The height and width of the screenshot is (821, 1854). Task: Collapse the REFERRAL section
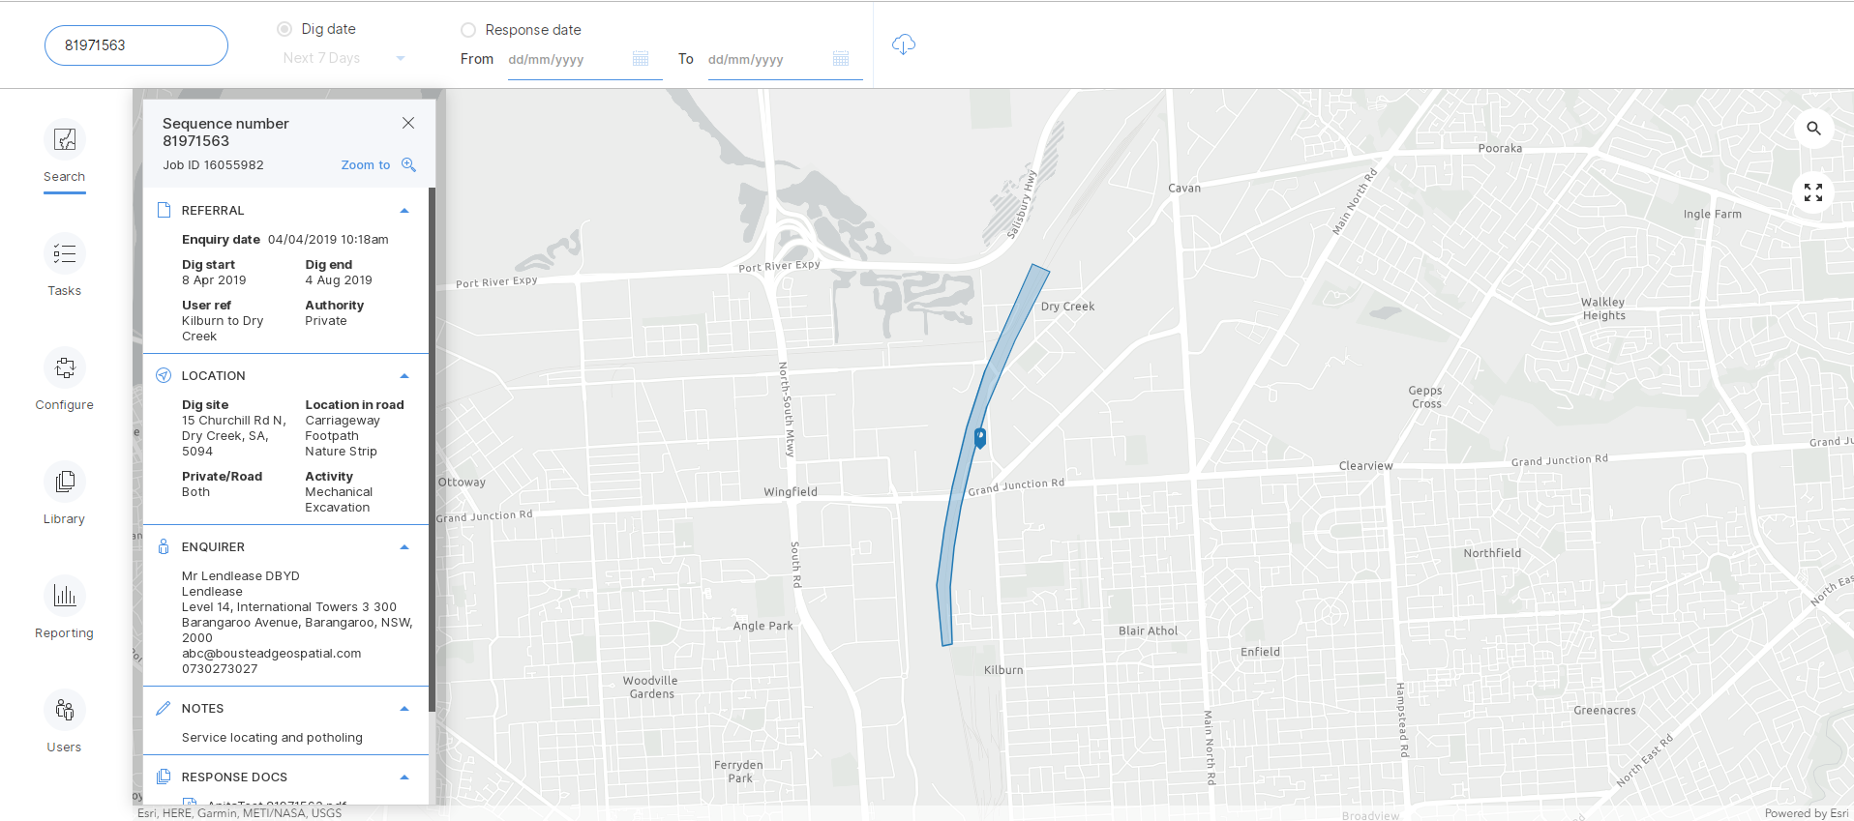coord(404,211)
